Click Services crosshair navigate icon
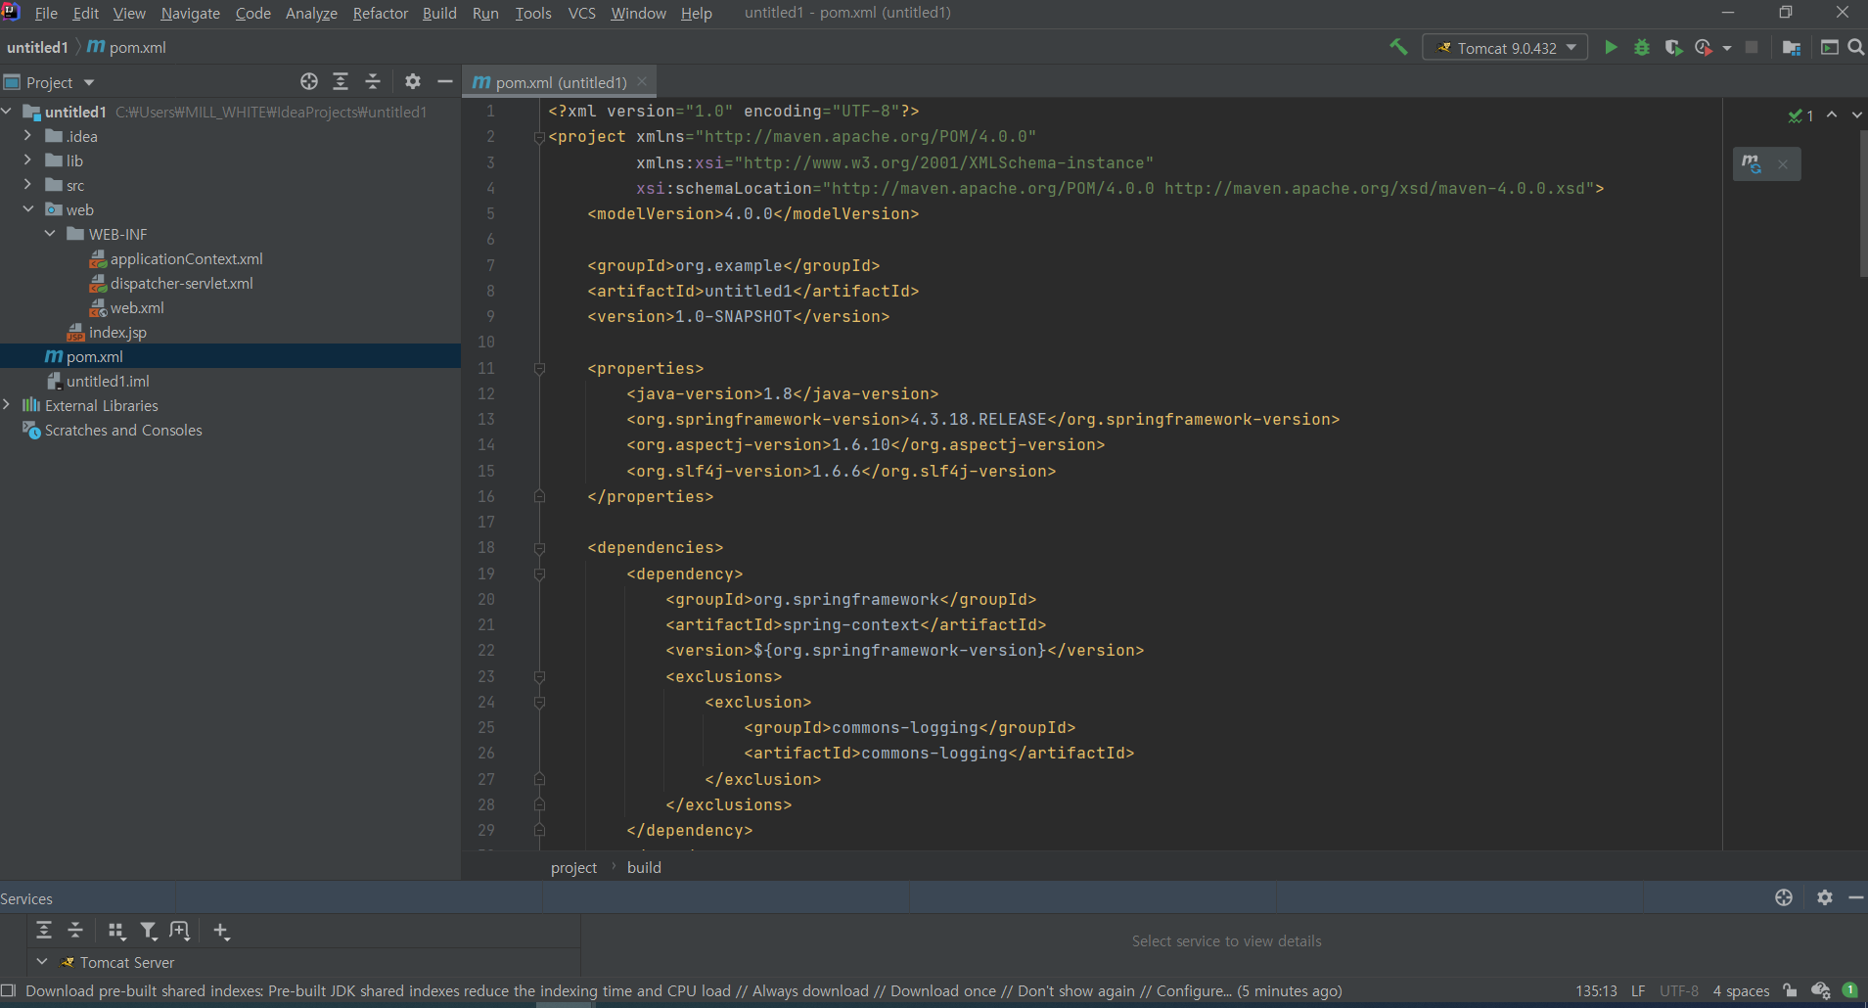1868x1008 pixels. pos(1784,897)
